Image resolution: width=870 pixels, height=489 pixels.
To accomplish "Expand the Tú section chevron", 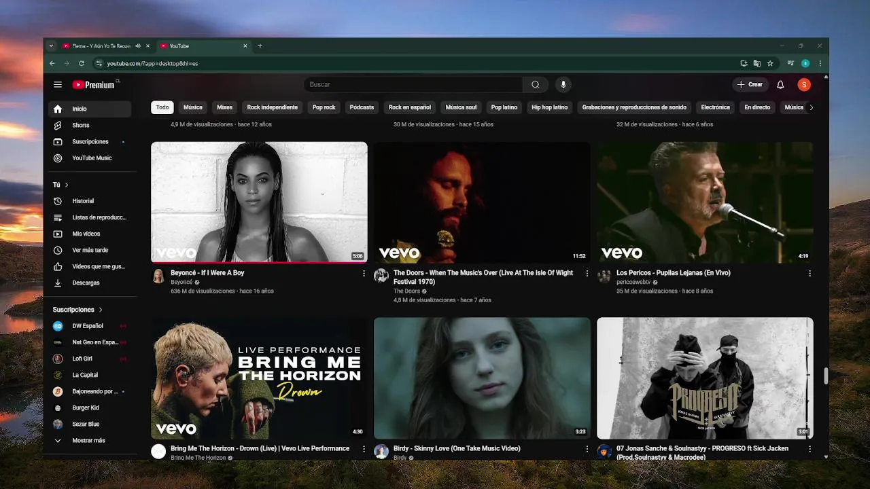I will [x=67, y=185].
